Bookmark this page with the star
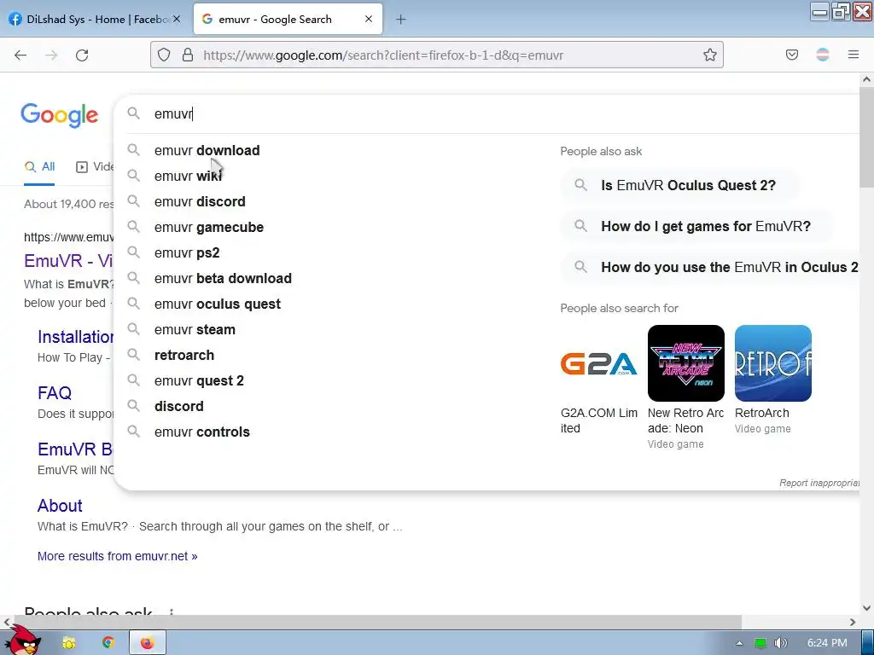The height and width of the screenshot is (655, 874). (x=709, y=55)
